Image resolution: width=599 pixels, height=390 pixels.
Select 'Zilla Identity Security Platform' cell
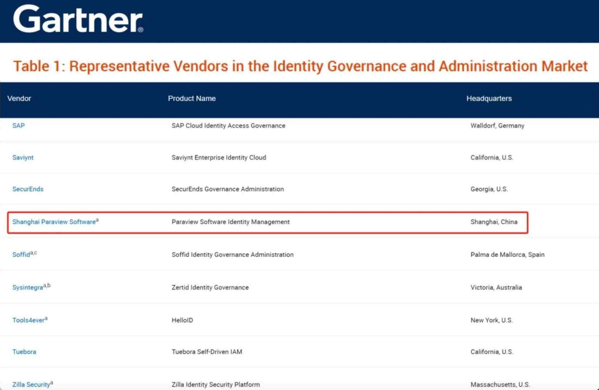216,384
